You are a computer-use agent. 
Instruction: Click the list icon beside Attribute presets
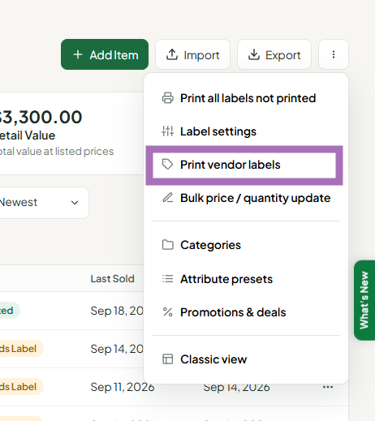(168, 278)
